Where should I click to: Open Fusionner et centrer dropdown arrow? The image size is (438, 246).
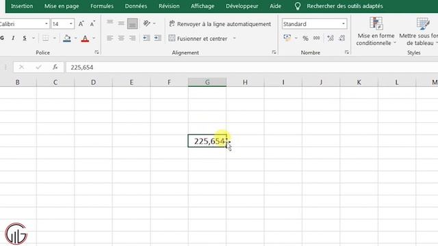(x=234, y=38)
